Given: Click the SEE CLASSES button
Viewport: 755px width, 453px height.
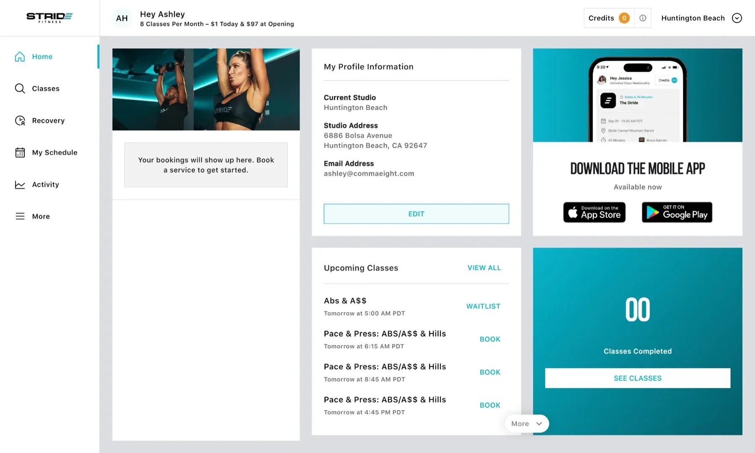Looking at the screenshot, I should click(x=638, y=378).
